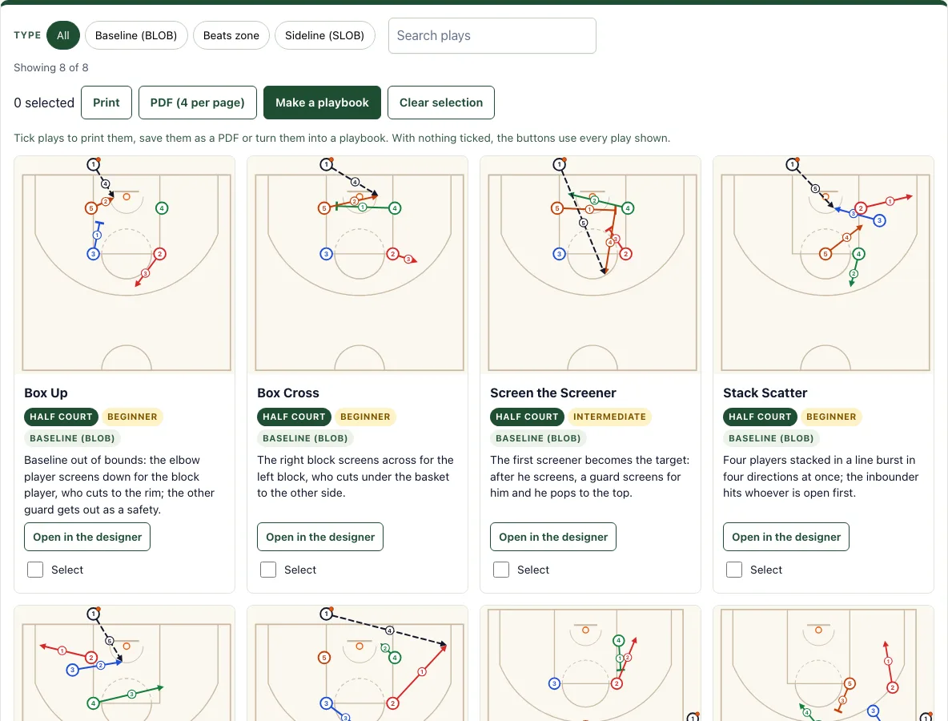Click the Box Cross play title
948x721 pixels.
(288, 393)
